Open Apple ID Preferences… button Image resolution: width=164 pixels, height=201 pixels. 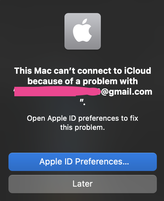[83, 162]
